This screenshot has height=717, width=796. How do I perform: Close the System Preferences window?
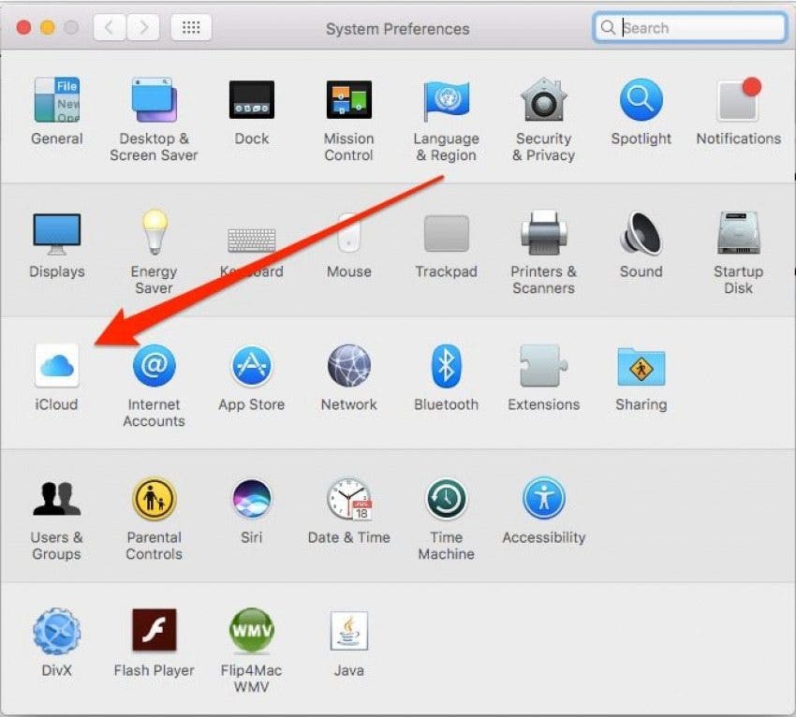coord(23,27)
